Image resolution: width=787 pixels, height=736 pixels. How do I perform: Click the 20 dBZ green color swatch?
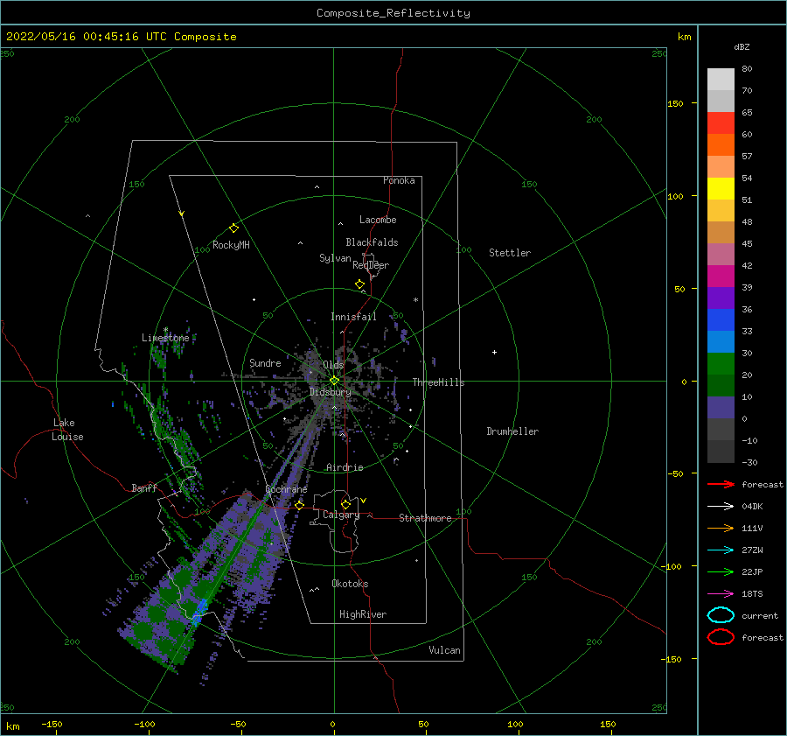[x=721, y=364]
